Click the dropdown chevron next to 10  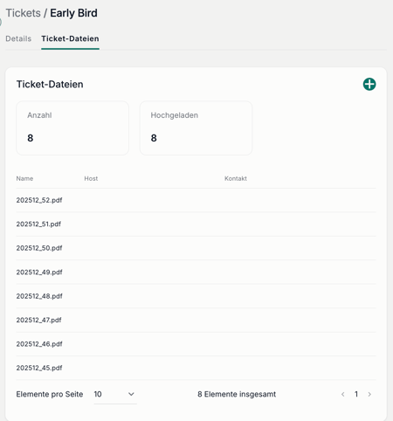pos(131,394)
